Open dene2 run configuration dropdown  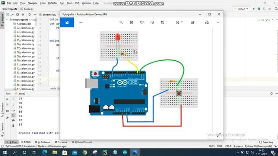(241, 9)
